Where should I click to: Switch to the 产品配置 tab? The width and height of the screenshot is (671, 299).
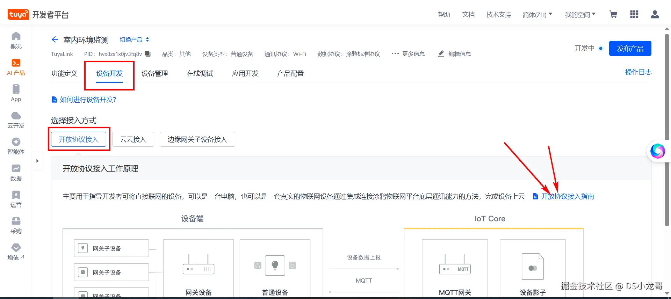290,73
